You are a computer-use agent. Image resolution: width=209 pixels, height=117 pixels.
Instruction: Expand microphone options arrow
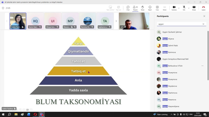point(189,8)
